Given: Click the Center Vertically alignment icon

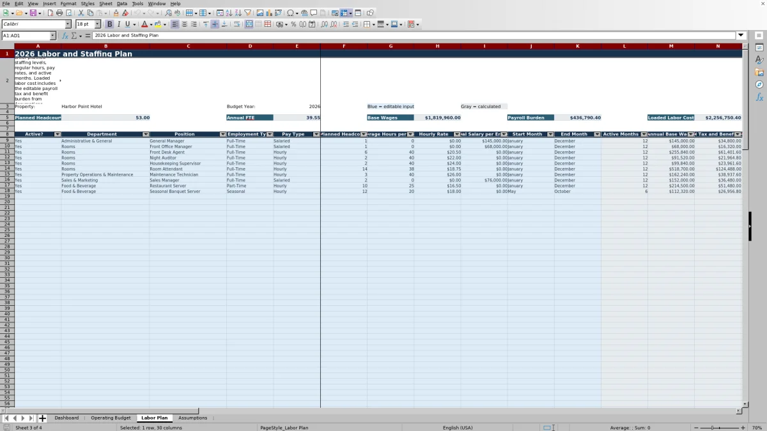Looking at the screenshot, I should pos(215,24).
